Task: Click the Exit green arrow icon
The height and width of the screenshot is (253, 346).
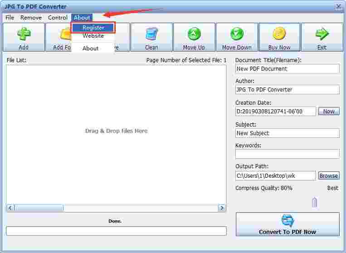Action: click(x=322, y=34)
